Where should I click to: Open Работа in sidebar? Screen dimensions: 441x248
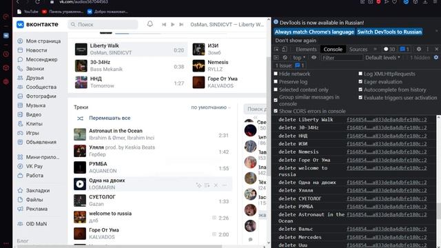[30, 176]
